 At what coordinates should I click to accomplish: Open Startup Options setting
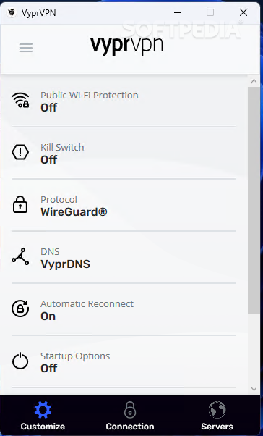click(x=124, y=361)
